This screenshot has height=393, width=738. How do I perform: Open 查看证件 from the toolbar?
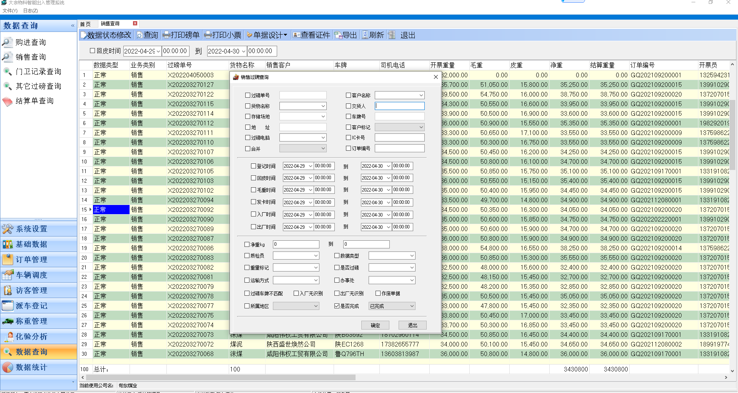[311, 35]
